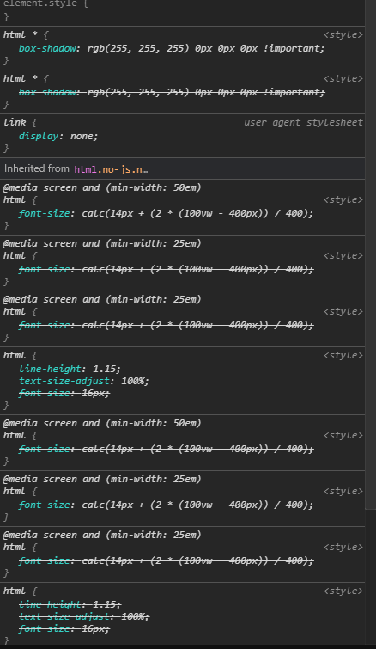
Task: Click the display property name
Action: click(39, 136)
